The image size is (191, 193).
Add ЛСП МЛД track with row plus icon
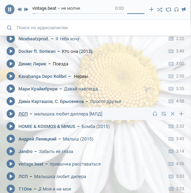click(181, 114)
